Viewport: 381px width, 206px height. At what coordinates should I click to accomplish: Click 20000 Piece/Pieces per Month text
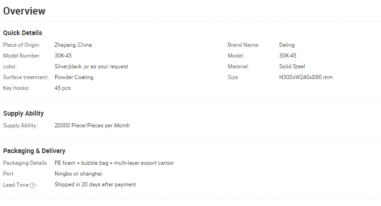tap(92, 125)
